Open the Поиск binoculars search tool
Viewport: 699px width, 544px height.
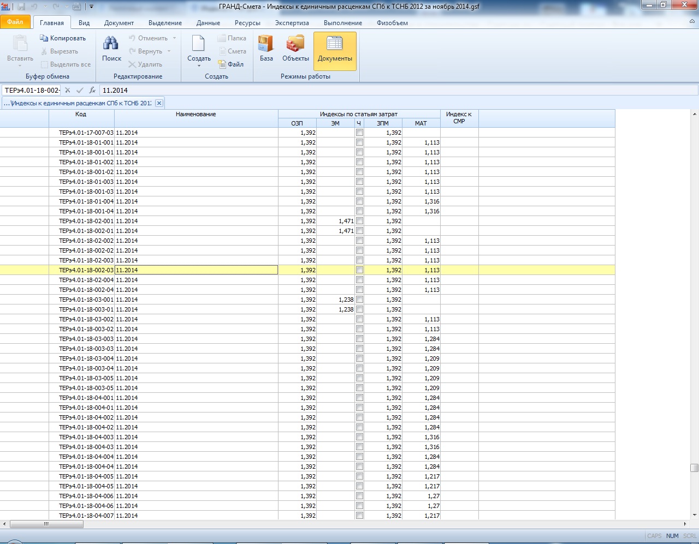(111, 49)
